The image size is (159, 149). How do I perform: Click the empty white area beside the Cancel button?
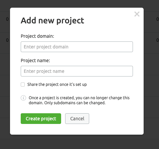[x=111, y=119]
